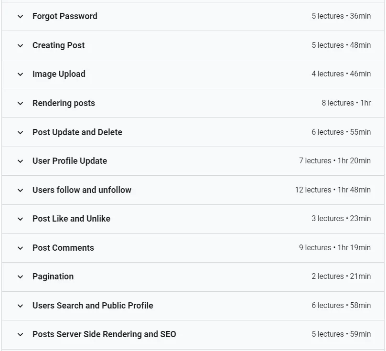Expand Users follow and unfollow chevron
The image size is (386, 351).
tap(21, 190)
